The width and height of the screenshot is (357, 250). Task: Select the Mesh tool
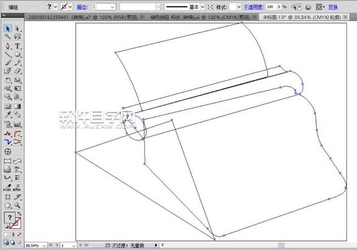click(8, 107)
